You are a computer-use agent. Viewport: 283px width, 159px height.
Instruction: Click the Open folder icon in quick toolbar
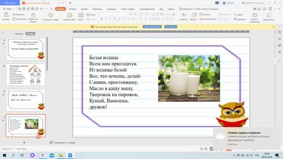(20, 9)
